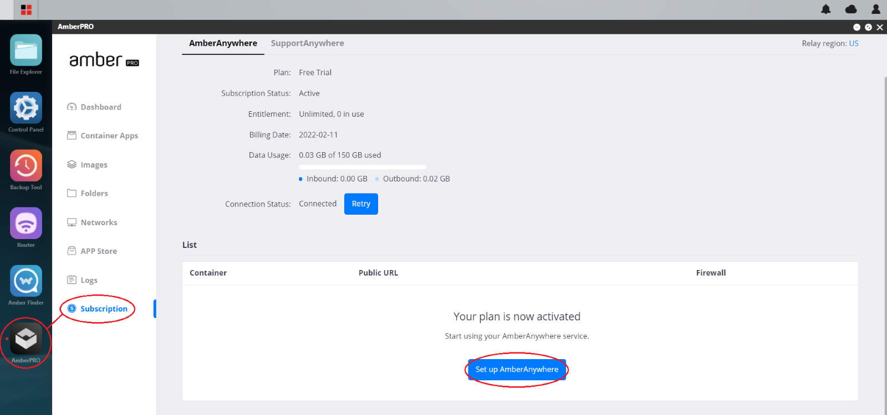
Task: Open Folders section
Action: point(94,193)
